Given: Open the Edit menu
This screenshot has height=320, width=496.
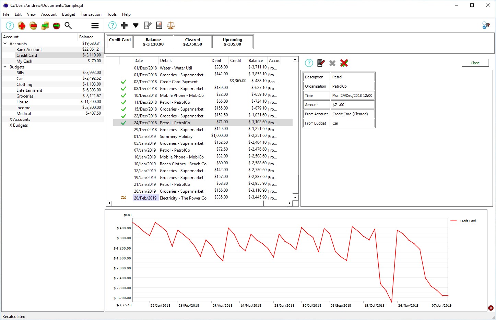Looking at the screenshot, I should pyautogui.click(x=18, y=14).
